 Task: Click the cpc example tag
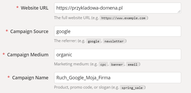click(103, 64)
